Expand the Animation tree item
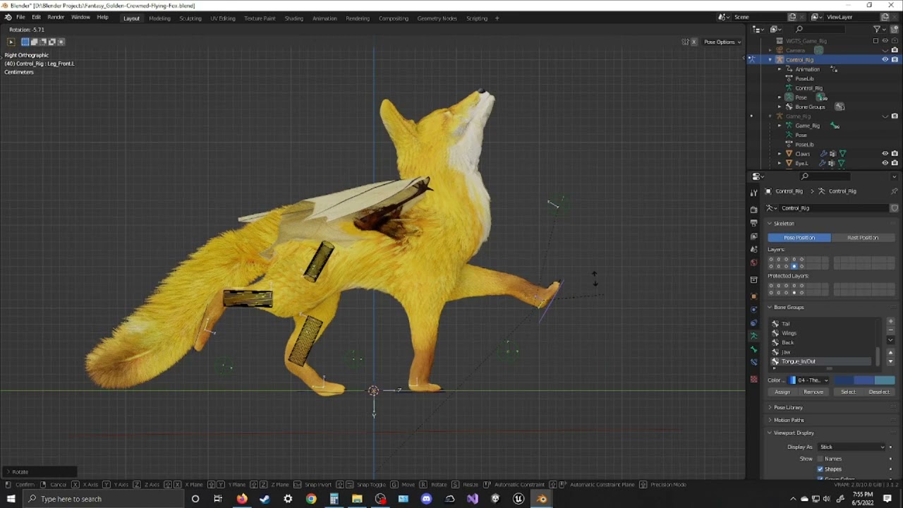This screenshot has width=903, height=508. tap(780, 69)
